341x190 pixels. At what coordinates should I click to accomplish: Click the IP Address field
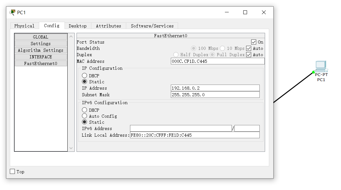pyautogui.click(x=215, y=88)
